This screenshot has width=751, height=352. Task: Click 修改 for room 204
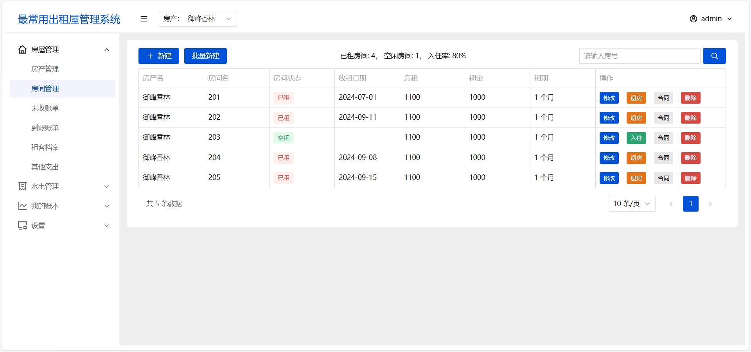pyautogui.click(x=609, y=158)
